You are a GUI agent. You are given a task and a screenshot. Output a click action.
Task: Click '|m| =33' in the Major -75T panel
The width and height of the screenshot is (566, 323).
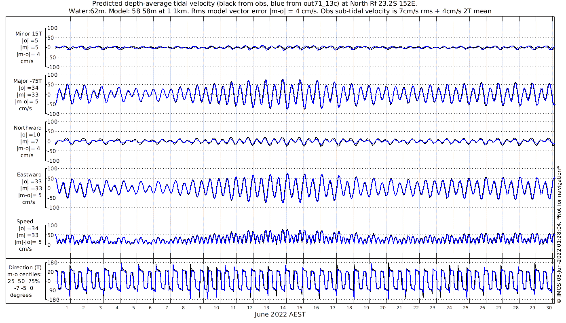tap(28, 95)
